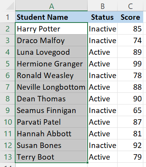Click the Score header cell
The image size is (146, 167).
coord(130,17)
